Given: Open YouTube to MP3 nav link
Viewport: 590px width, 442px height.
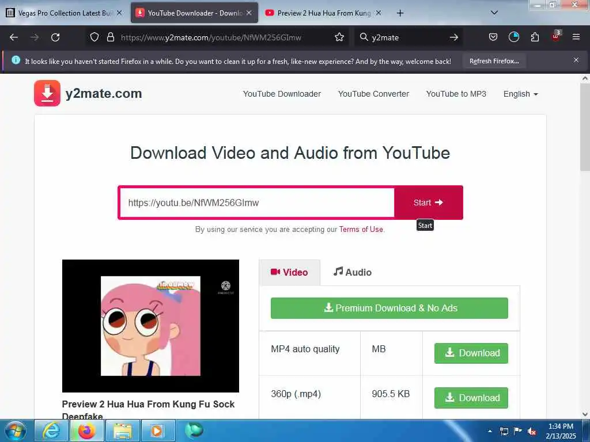Looking at the screenshot, I should (456, 94).
